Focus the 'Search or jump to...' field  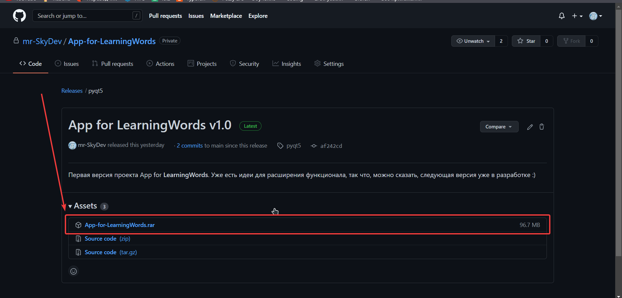coord(87,16)
